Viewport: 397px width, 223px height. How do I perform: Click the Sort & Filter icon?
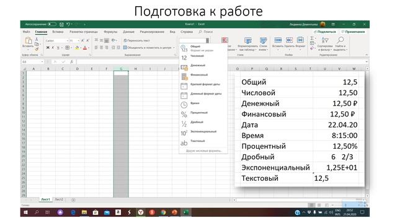pyautogui.click(x=324, y=40)
